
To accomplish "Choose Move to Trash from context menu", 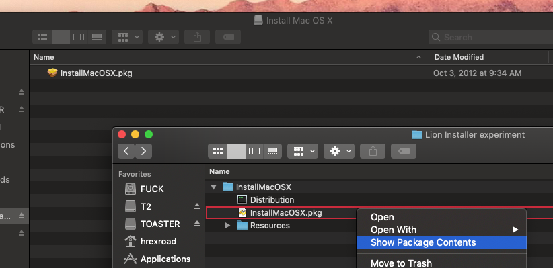I will (x=441, y=263).
